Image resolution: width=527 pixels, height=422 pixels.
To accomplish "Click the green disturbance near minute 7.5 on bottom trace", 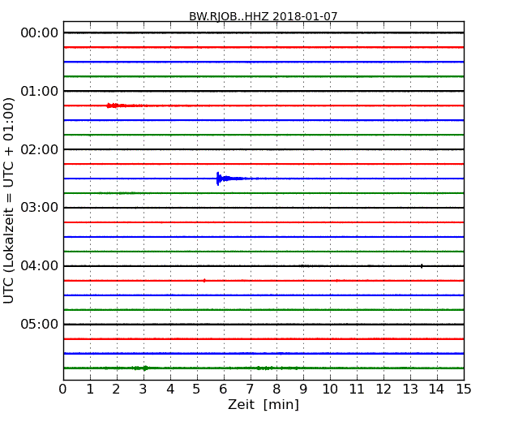I will pos(265,368).
